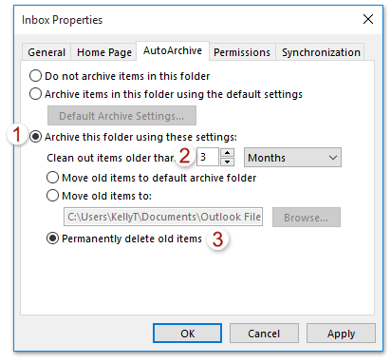The image size is (391, 363).
Task: Go to the Synchronization tab
Action: click(x=321, y=52)
